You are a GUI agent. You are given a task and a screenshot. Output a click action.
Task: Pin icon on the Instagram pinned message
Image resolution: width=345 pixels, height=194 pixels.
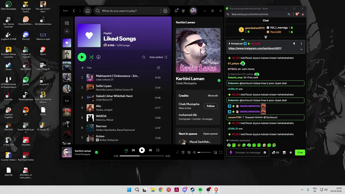pos(294,44)
